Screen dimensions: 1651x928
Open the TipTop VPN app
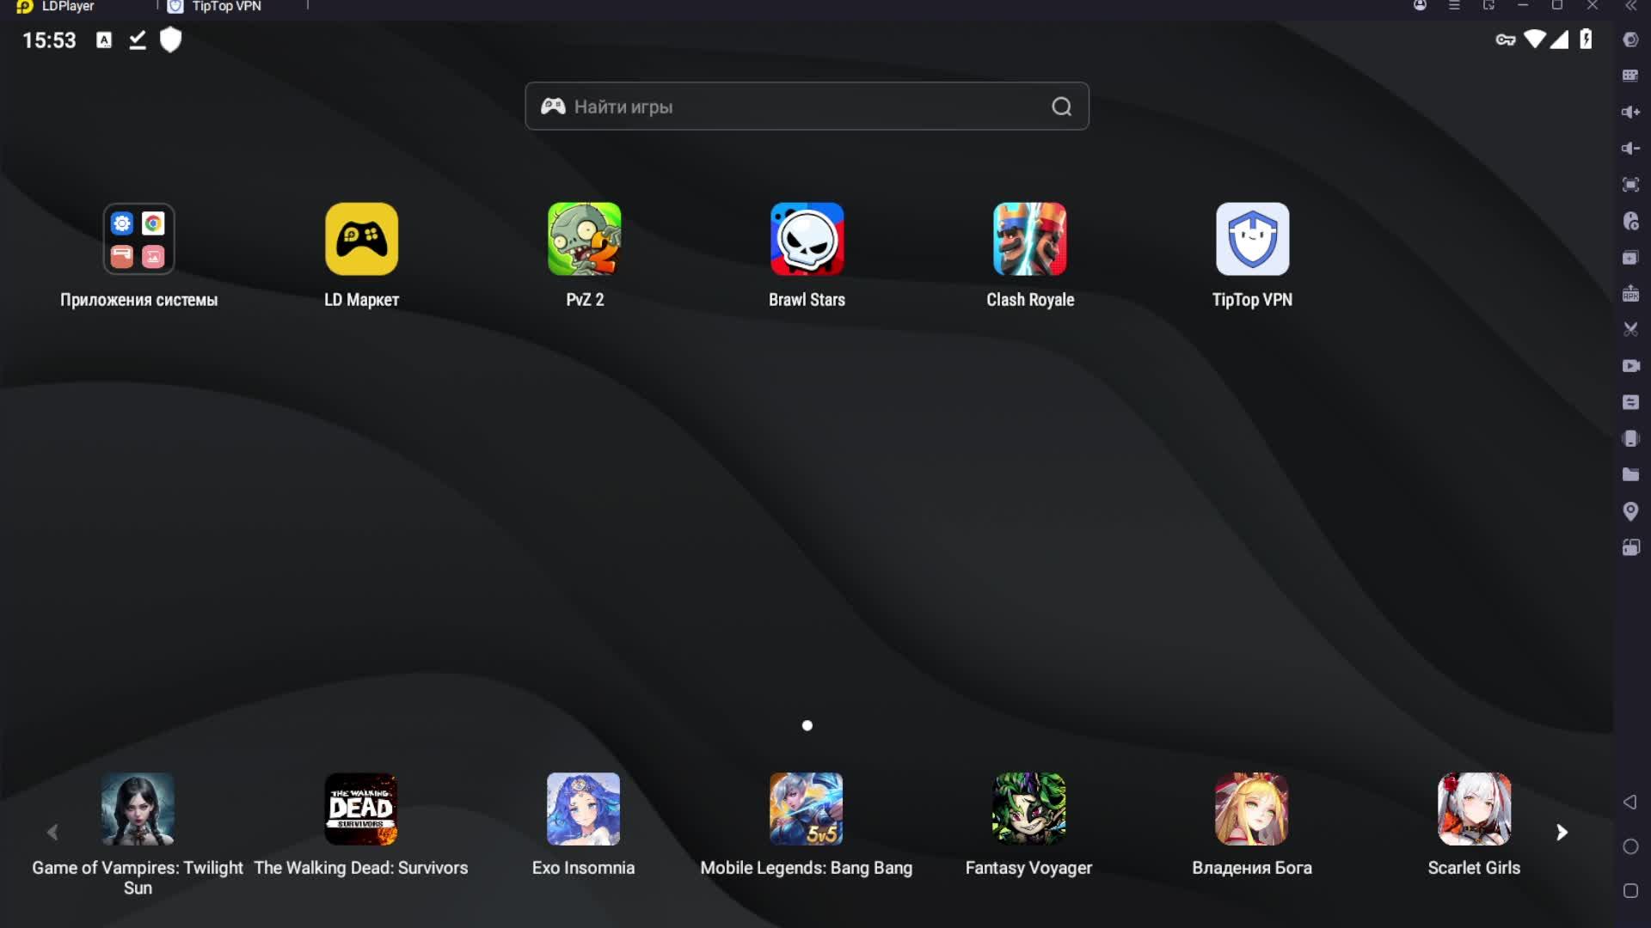(x=1252, y=239)
